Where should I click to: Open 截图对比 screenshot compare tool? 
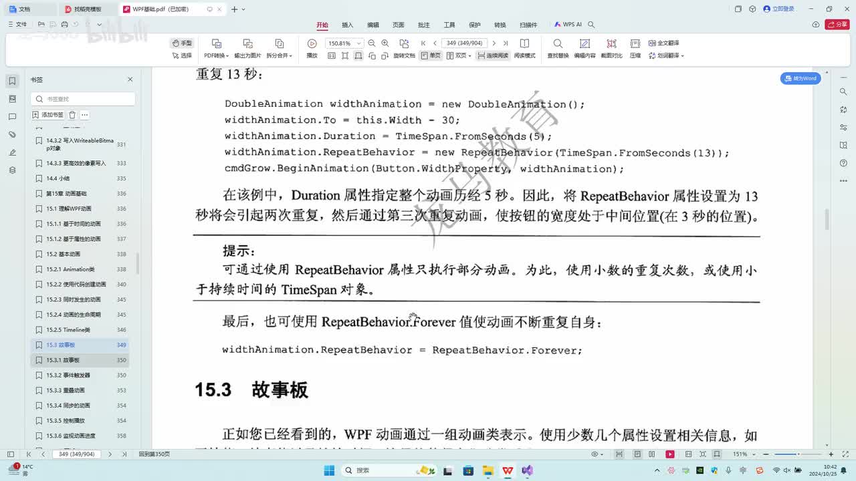click(611, 48)
